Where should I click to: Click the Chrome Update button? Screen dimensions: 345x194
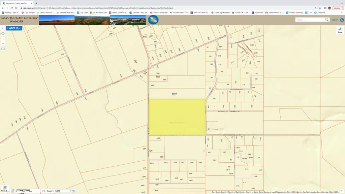pos(337,8)
